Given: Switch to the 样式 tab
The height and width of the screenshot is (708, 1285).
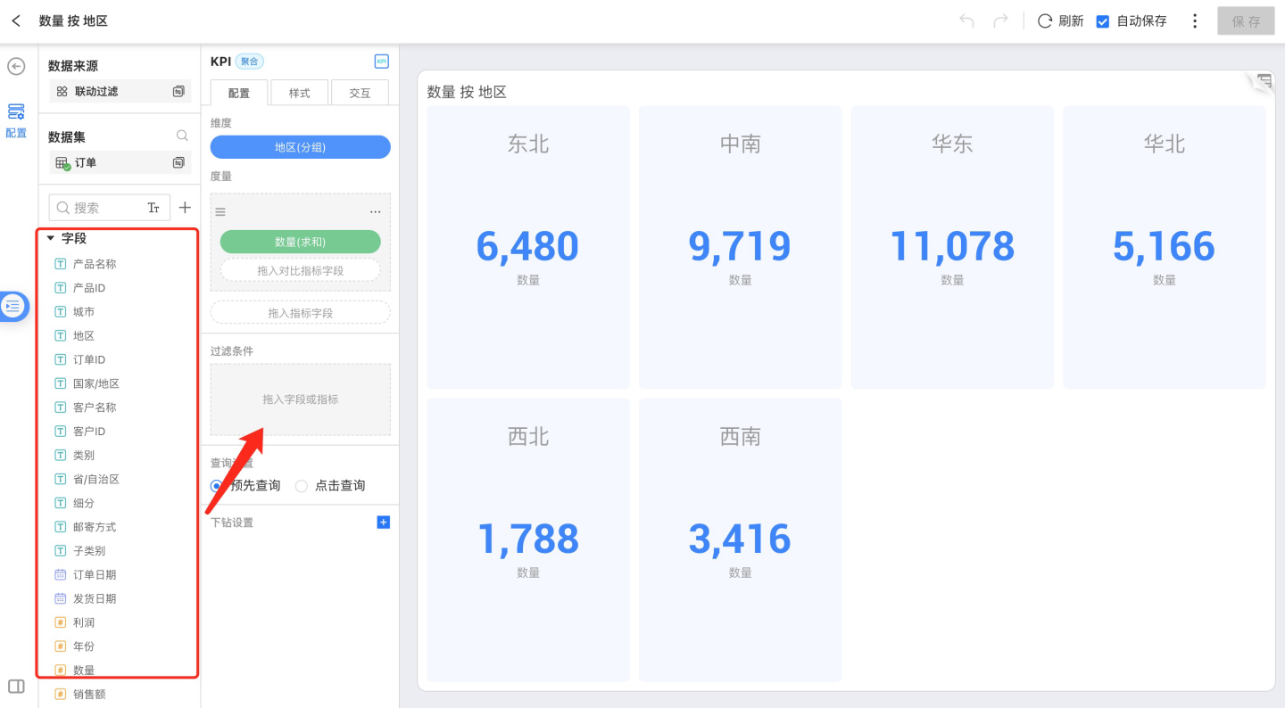Looking at the screenshot, I should 299,93.
